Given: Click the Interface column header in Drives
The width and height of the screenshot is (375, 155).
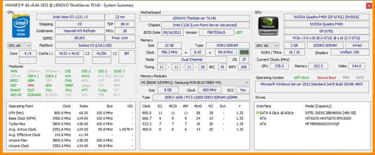Looking at the screenshot, I should 264,106.
